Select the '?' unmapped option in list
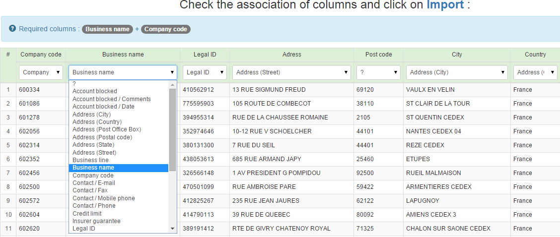The height and width of the screenshot is (237, 560). coord(74,84)
